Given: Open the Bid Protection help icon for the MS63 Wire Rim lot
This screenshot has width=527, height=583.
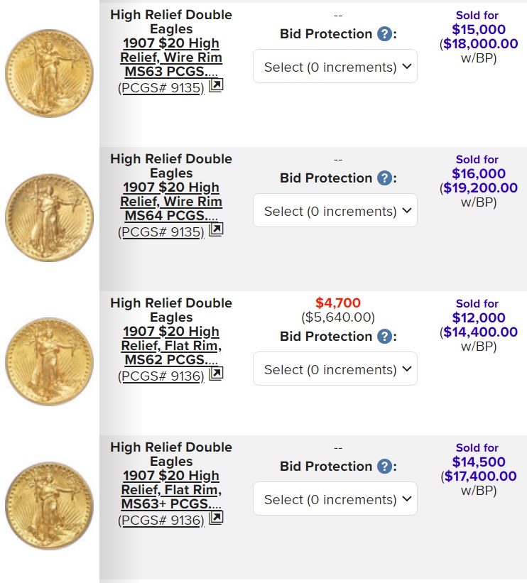Looking at the screenshot, I should [384, 34].
